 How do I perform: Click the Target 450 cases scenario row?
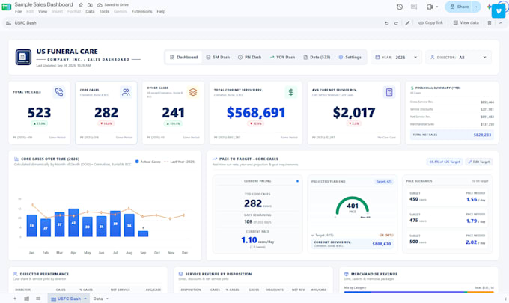[x=448, y=197]
